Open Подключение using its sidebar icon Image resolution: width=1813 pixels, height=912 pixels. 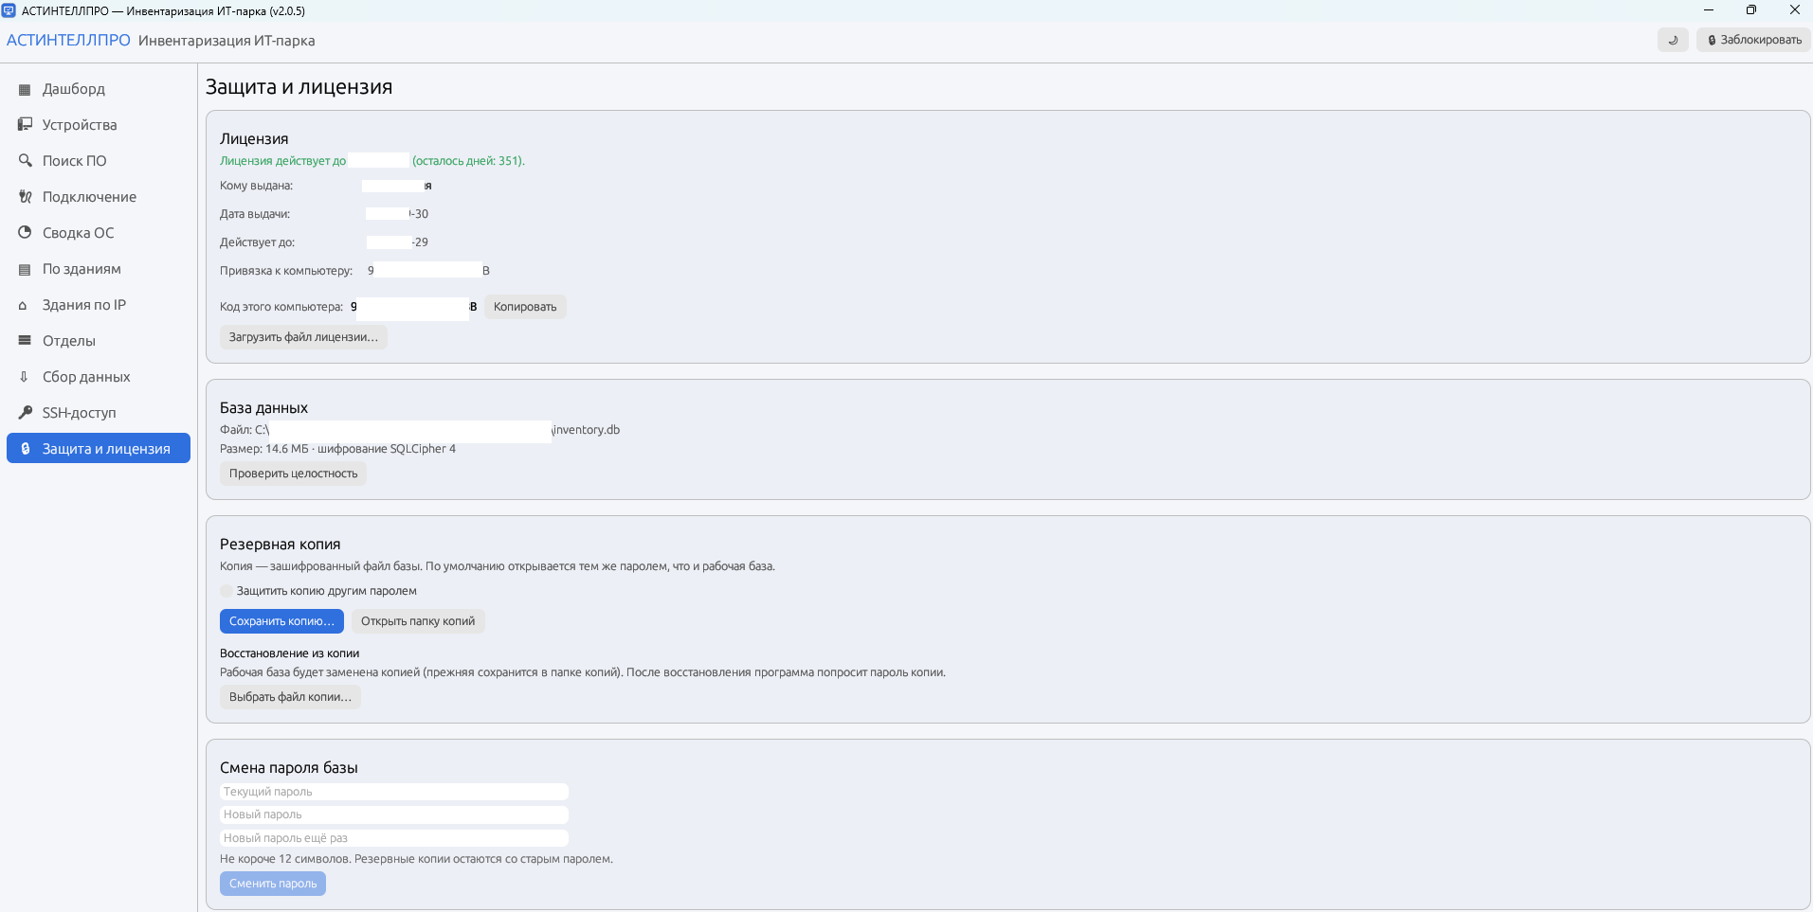click(25, 197)
